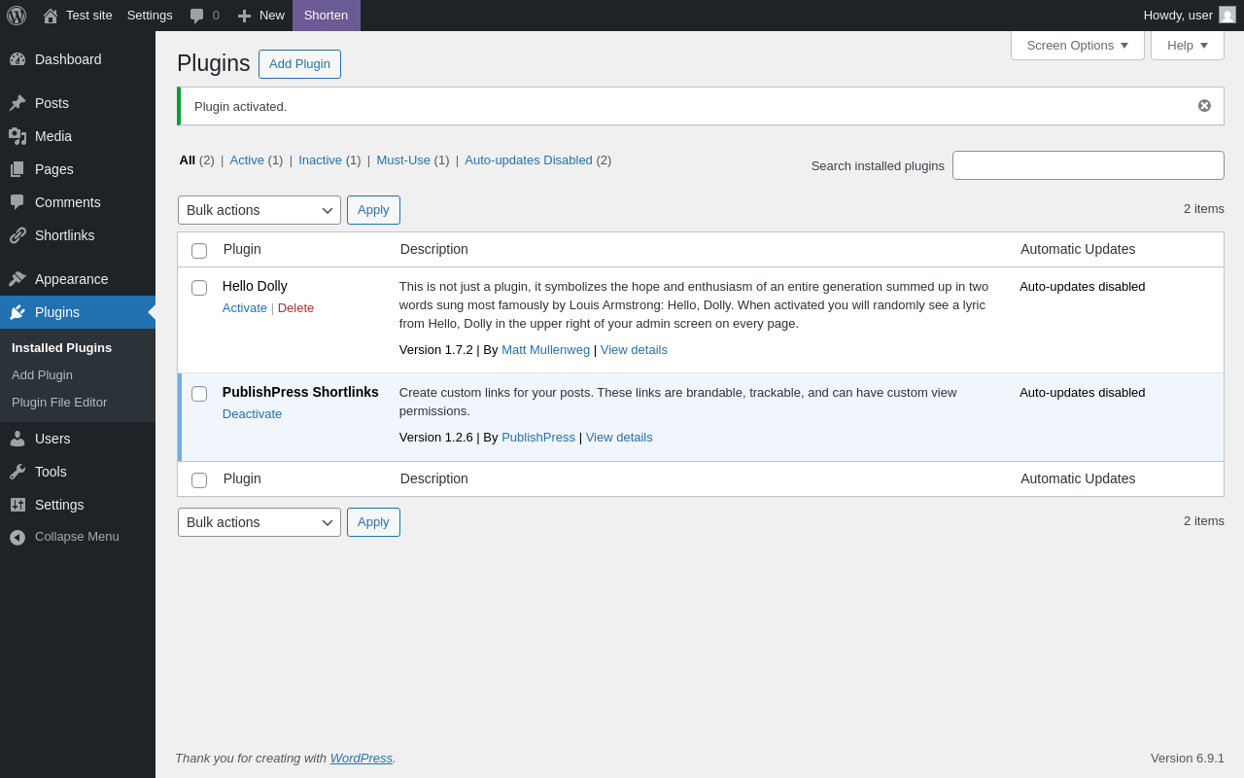
Task: Activate the Hello Dolly plugin
Action: 245,308
